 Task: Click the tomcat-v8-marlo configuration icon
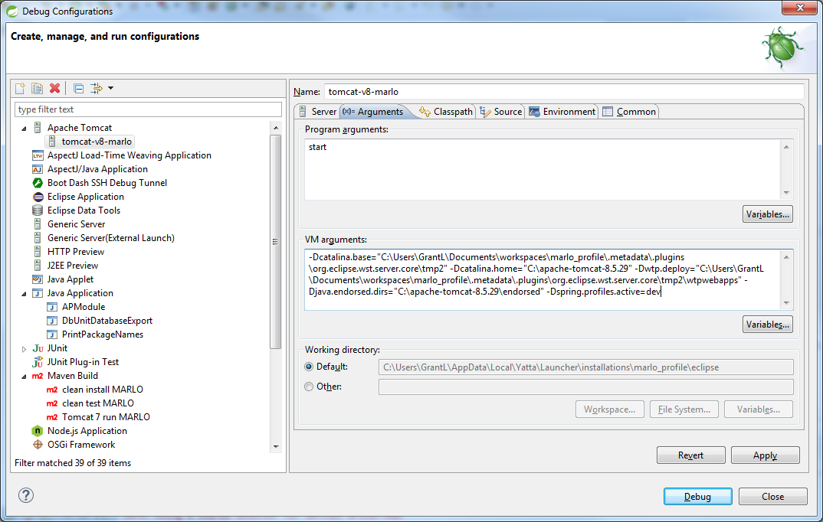click(52, 142)
